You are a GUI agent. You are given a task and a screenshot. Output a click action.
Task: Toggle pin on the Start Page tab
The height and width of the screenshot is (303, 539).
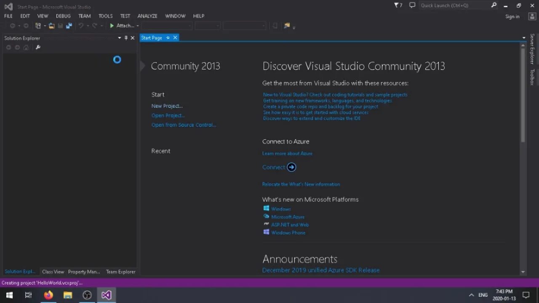168,38
